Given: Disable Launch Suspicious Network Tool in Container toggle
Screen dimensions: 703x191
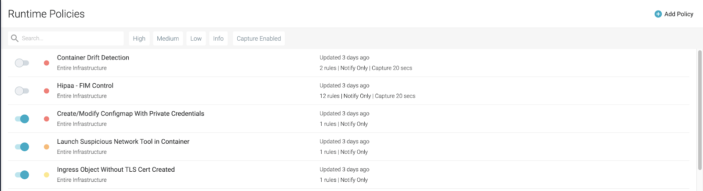Looking at the screenshot, I should (x=22, y=147).
